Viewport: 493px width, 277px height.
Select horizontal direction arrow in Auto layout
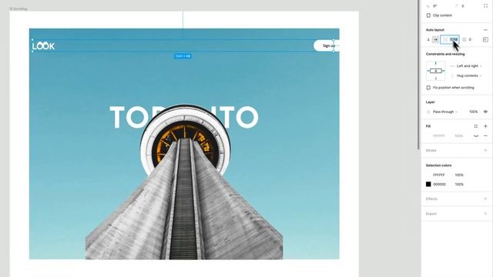click(435, 39)
